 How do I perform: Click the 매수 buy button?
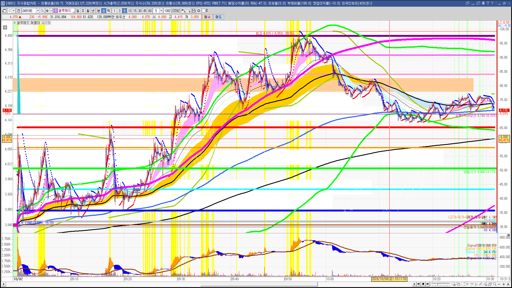click(x=207, y=17)
